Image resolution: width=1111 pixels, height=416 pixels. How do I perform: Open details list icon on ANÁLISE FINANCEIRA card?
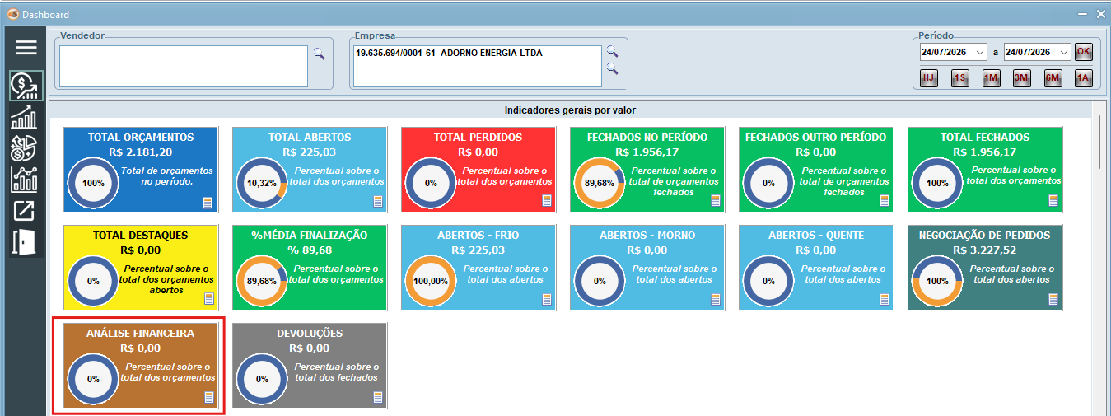[x=208, y=398]
